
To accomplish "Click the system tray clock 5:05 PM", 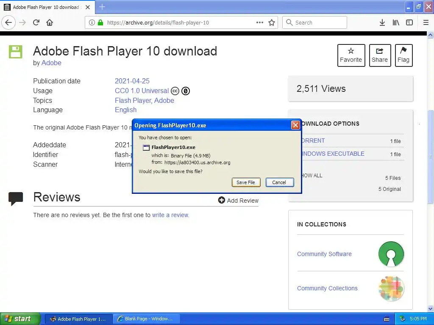I will [x=418, y=319].
